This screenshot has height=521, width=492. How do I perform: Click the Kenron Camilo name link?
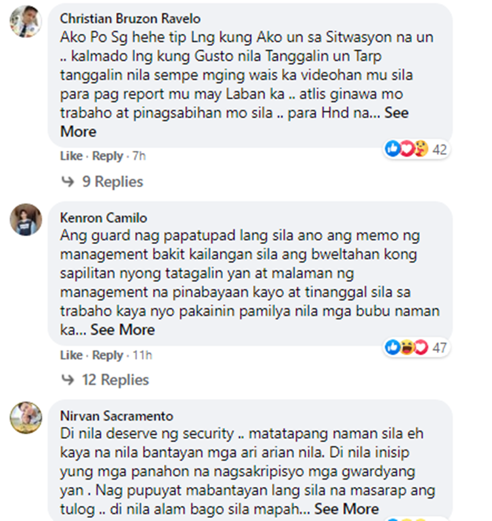pos(103,218)
